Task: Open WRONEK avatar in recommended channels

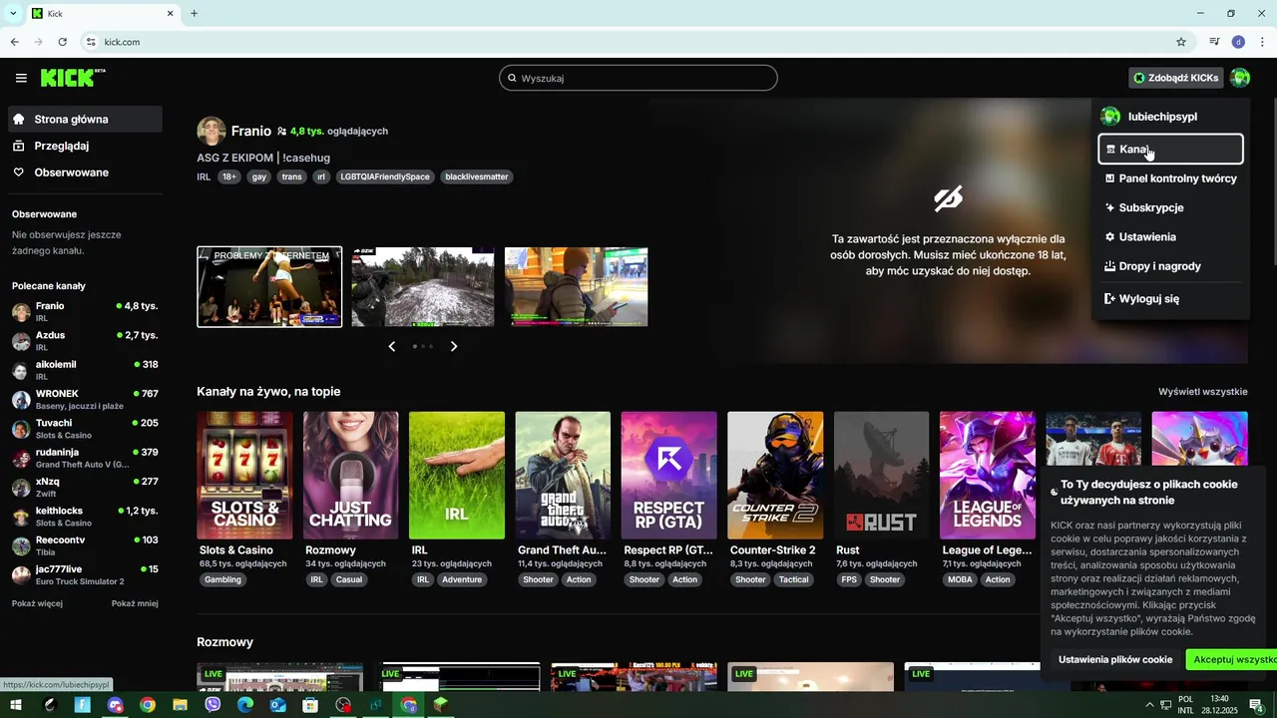Action: (21, 400)
